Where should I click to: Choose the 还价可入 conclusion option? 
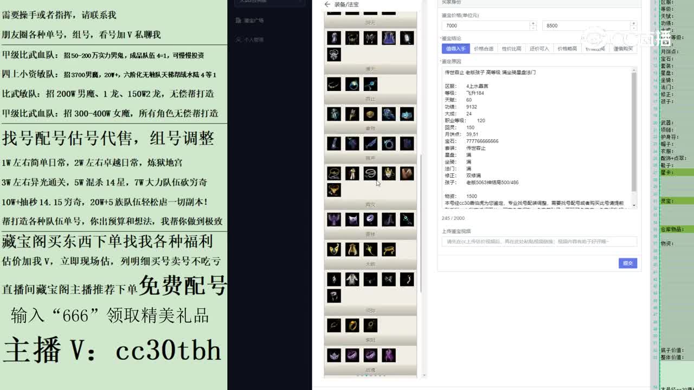[x=539, y=49]
